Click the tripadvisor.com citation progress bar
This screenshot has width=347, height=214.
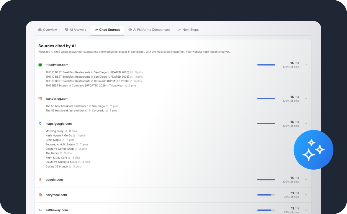click(266, 65)
